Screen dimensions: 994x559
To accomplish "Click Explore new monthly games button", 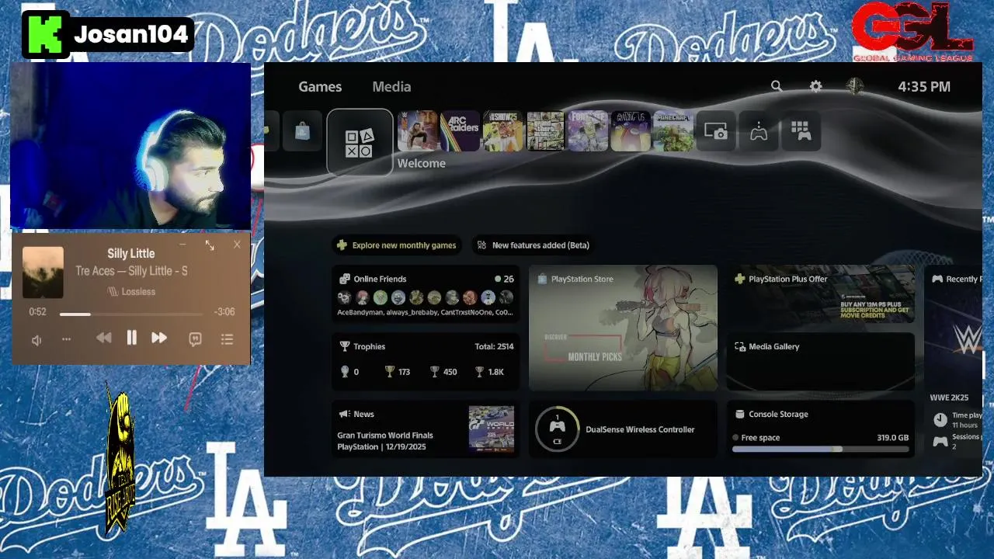I will (397, 245).
